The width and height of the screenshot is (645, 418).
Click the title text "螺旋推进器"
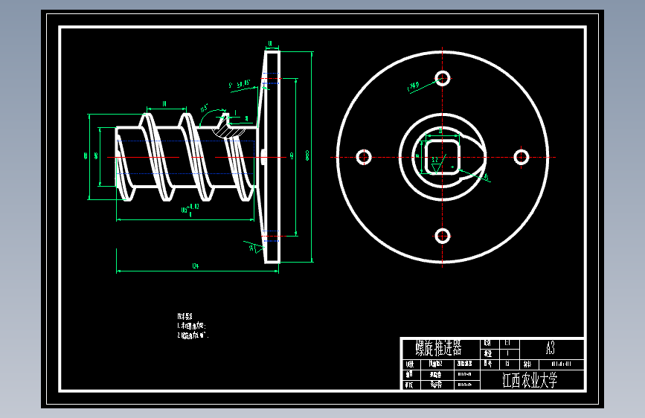point(438,348)
